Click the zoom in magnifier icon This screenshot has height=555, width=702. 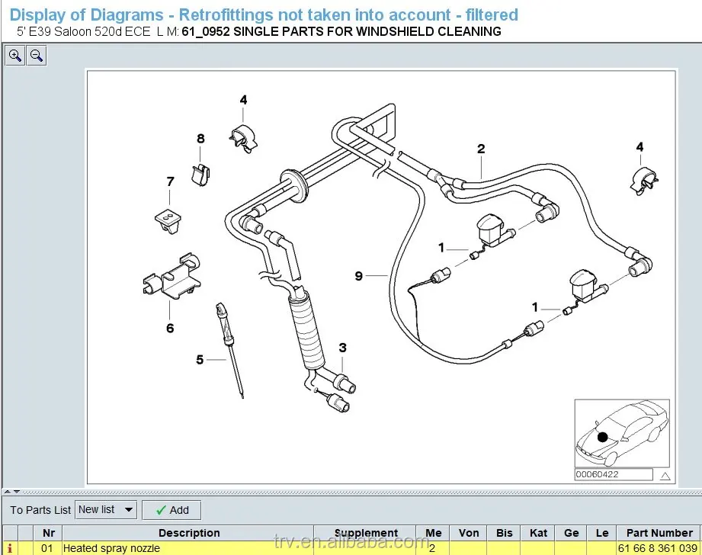(14, 56)
